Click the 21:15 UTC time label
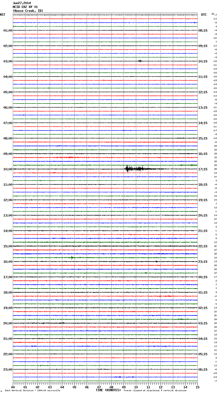218x394 pixels. (203, 231)
